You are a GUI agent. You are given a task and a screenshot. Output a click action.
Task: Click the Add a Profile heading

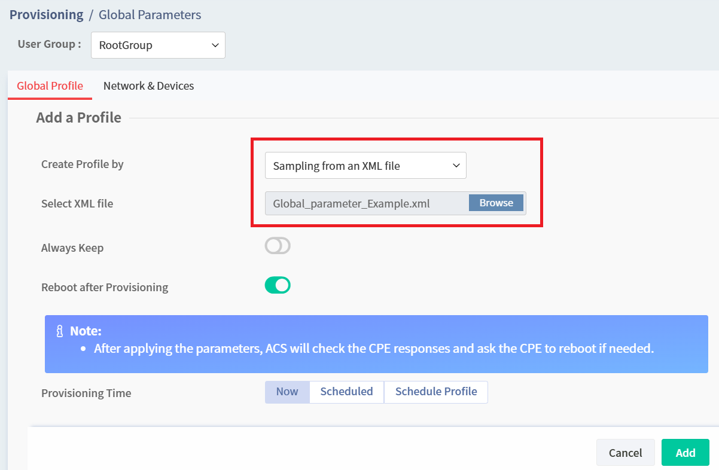click(78, 118)
